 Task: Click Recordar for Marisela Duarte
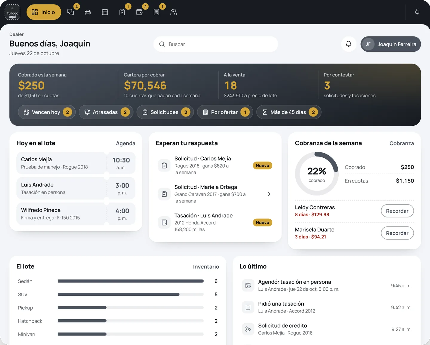397,233
